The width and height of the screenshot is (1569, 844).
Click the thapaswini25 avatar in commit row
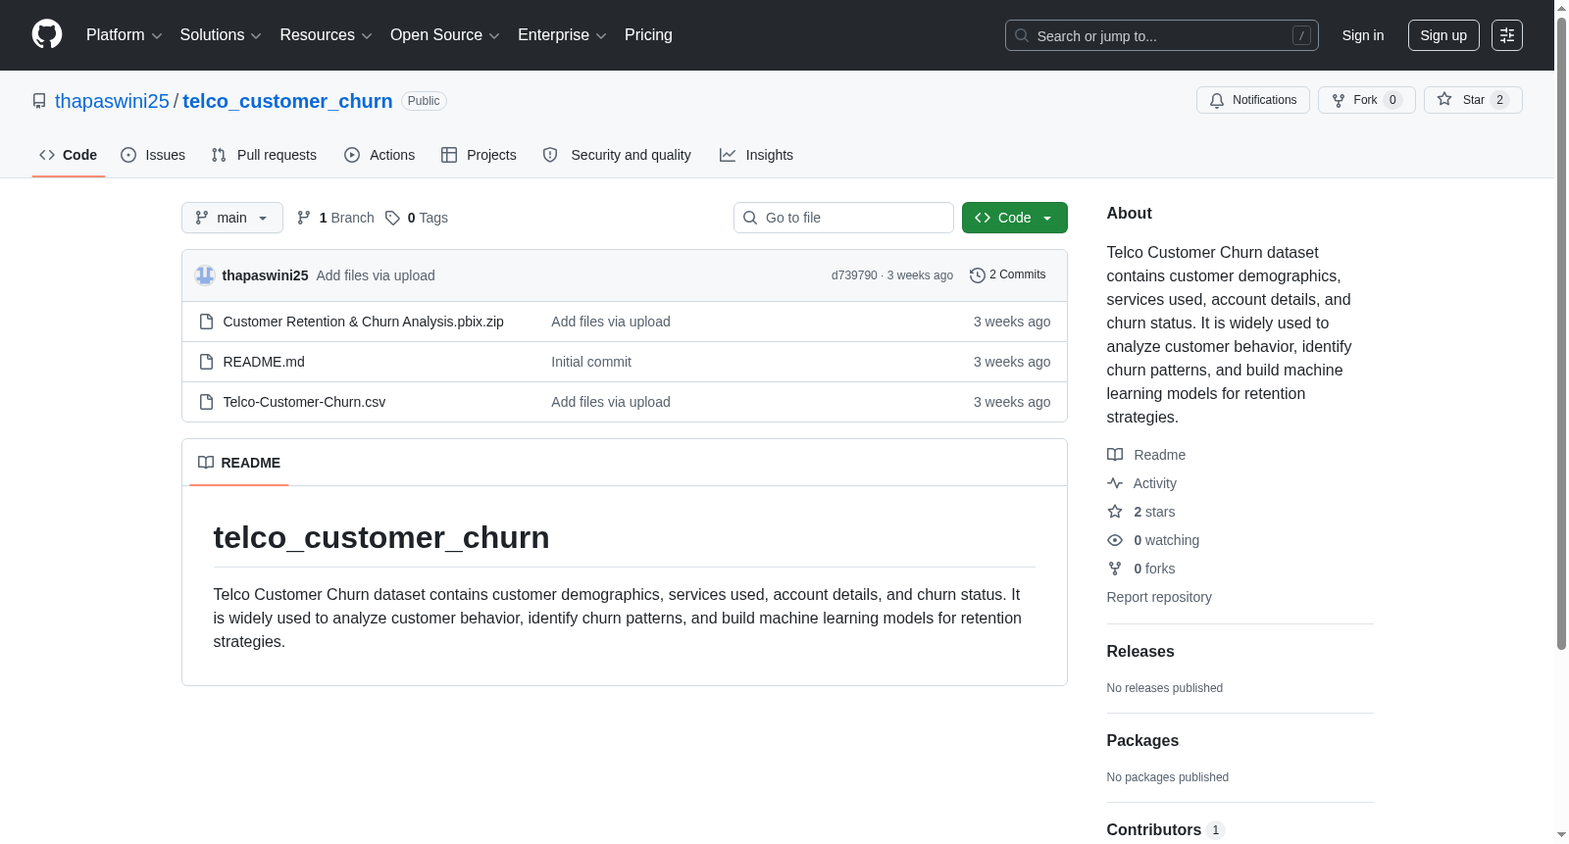click(x=204, y=275)
